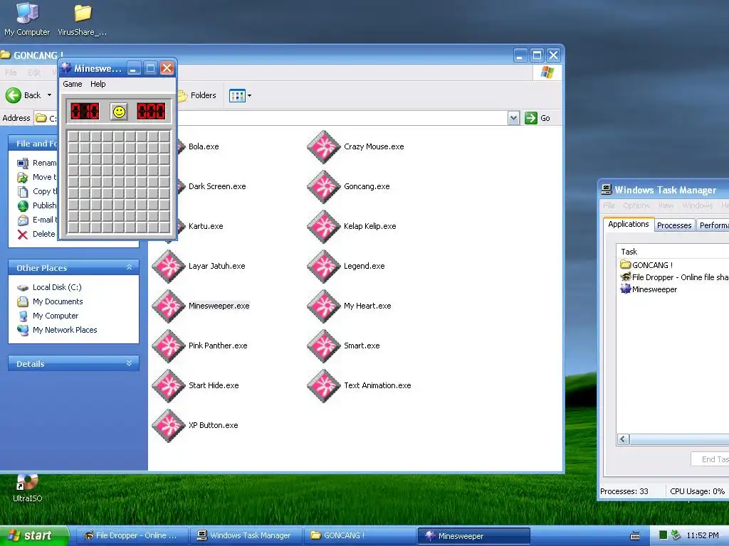Select the Layar Jatuh.exe icon
The height and width of the screenshot is (546, 729).
169,267
